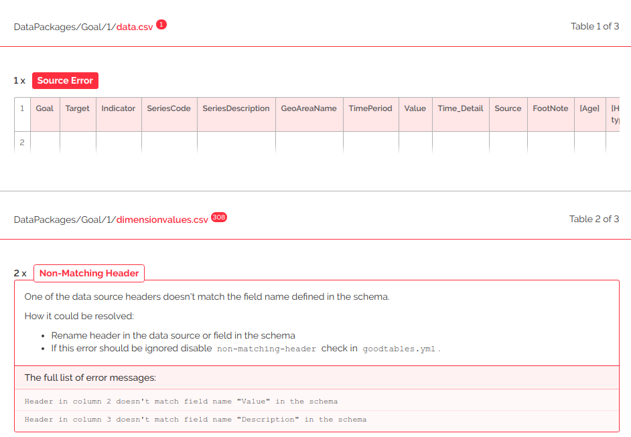Select the Target column header cell

click(x=78, y=114)
